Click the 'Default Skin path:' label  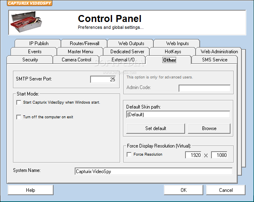tap(143, 107)
